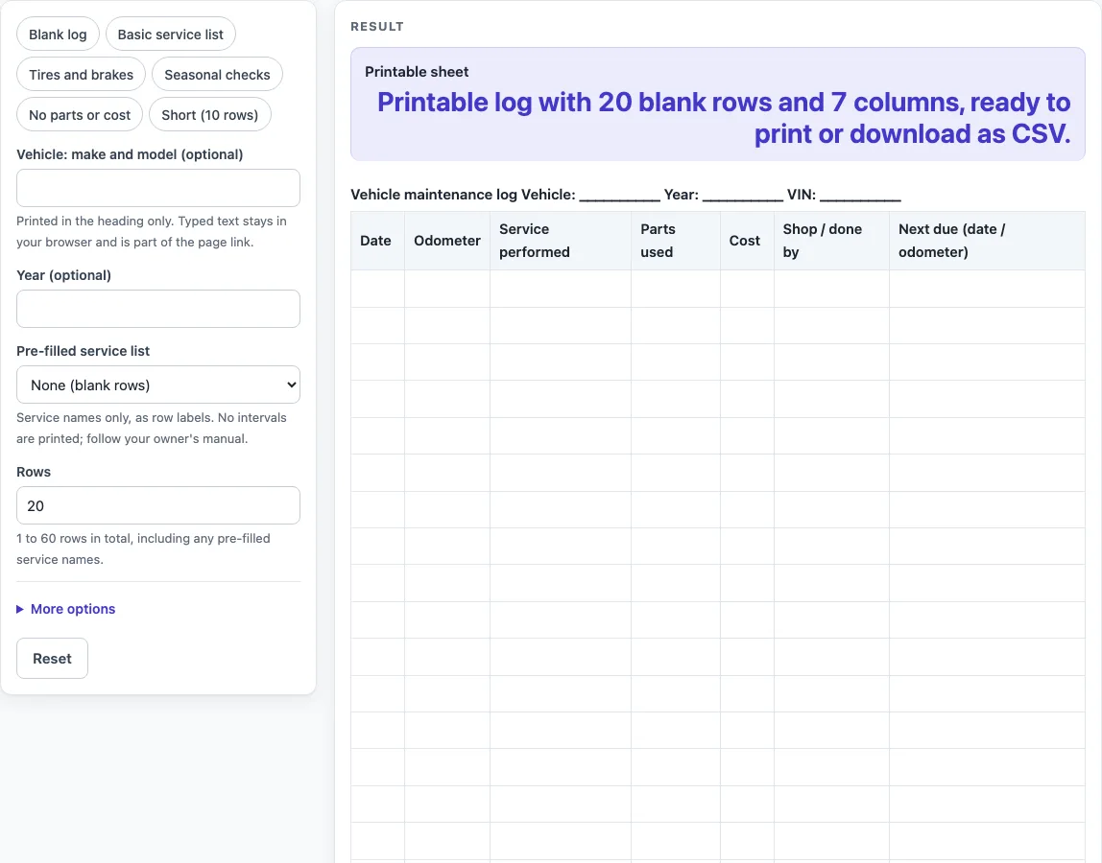Click the Printable log summary headline
This screenshot has width=1102, height=863.
(x=724, y=118)
